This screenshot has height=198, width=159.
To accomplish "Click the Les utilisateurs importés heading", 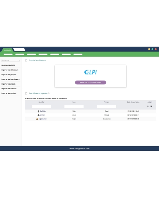I will point(38,93).
